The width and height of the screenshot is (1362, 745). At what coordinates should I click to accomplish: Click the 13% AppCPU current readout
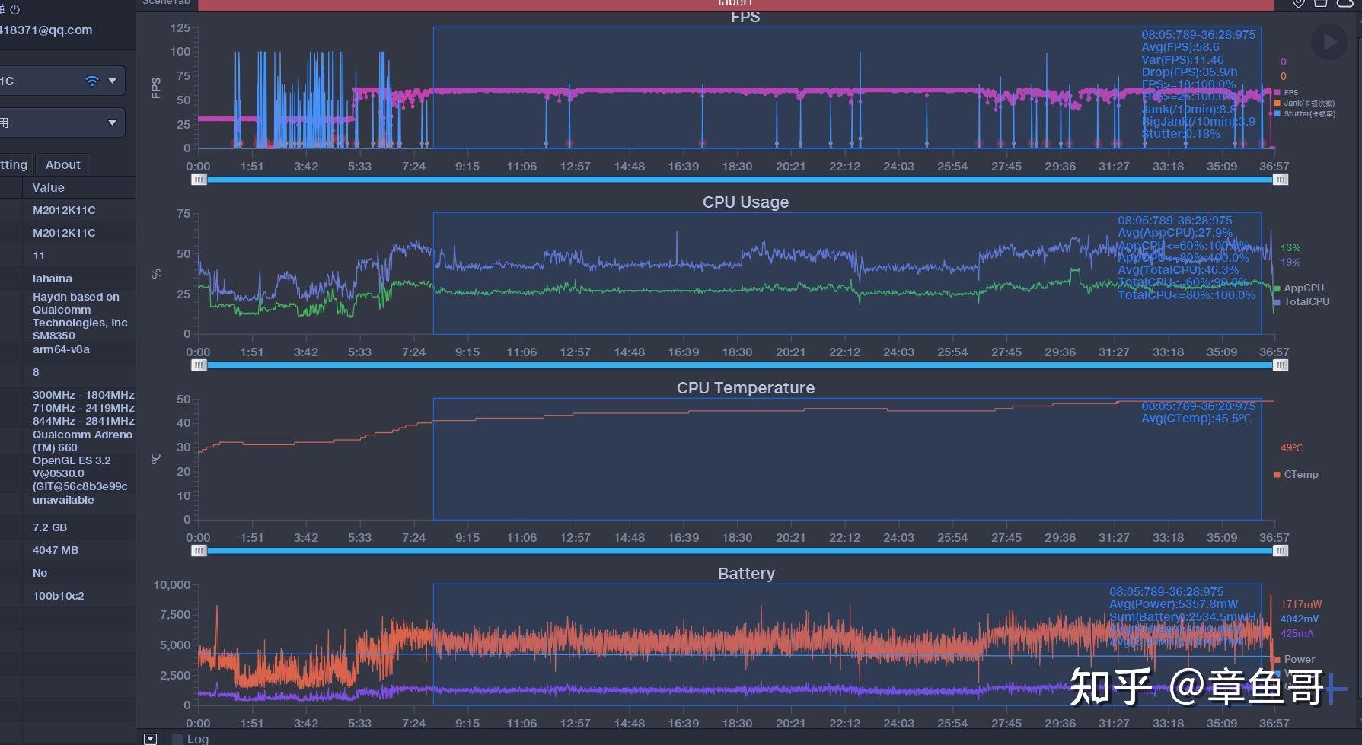point(1290,247)
